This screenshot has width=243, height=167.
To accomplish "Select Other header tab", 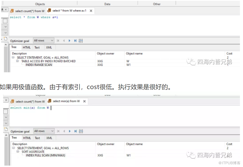I will [x=157, y=4].
